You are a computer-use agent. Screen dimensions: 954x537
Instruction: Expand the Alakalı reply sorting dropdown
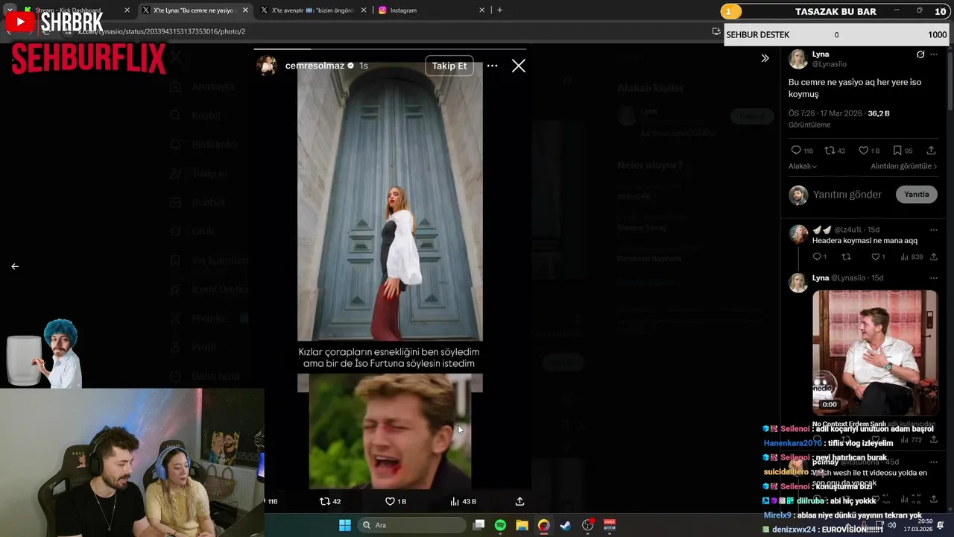803,166
